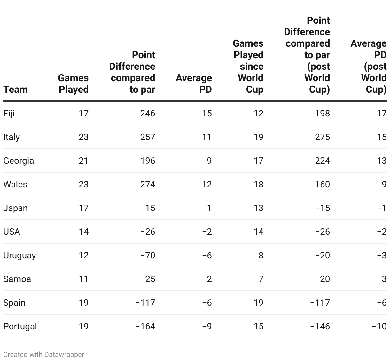The width and height of the screenshot is (390, 362).
Task: Select the Georgia row label
Action: pyautogui.click(x=19, y=161)
